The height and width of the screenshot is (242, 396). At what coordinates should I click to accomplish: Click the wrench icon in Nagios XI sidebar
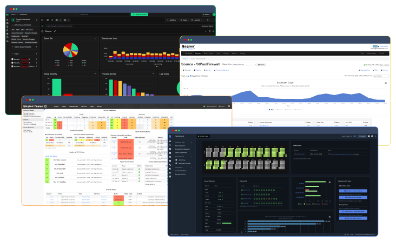pos(170,165)
